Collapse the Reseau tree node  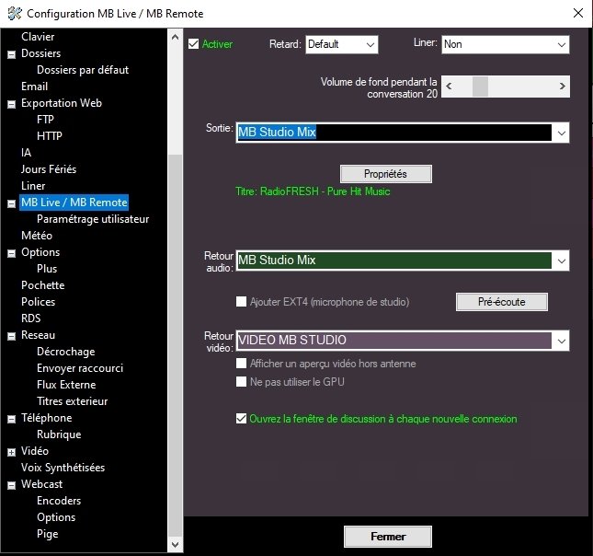coord(11,336)
